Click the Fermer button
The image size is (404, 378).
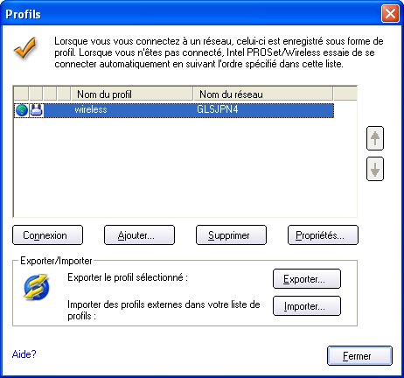tap(359, 355)
